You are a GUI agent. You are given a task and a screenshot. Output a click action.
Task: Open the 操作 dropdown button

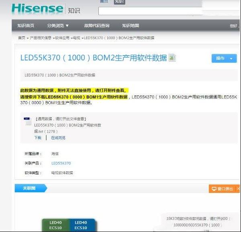pos(224,58)
